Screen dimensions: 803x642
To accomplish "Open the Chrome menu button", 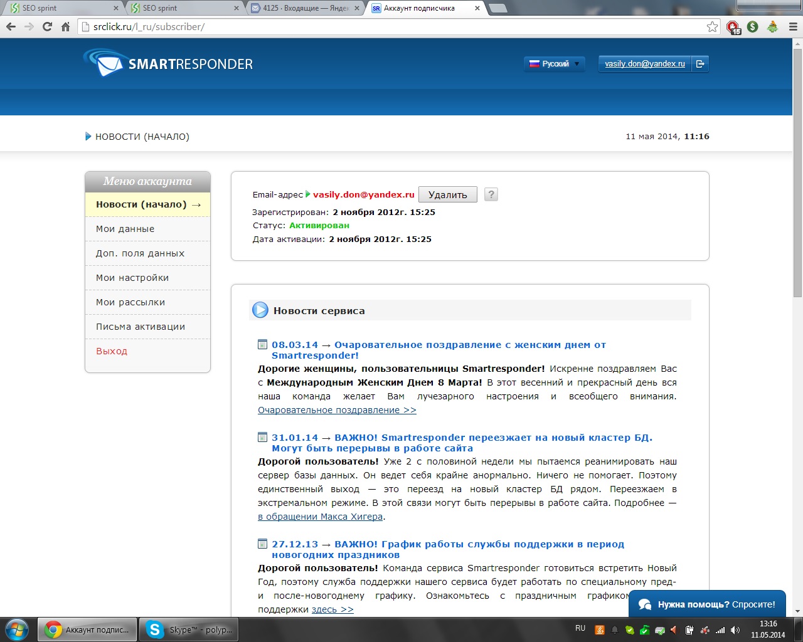I will tap(792, 26).
